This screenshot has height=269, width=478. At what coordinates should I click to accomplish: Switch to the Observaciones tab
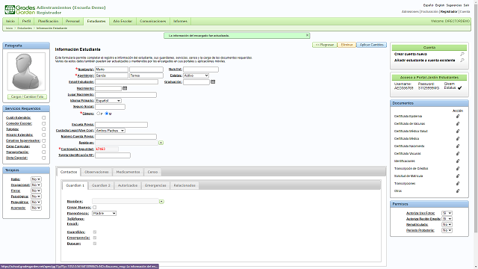(x=96, y=172)
